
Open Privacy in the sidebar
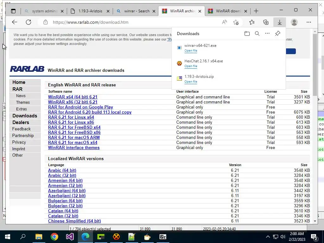pos(19,142)
